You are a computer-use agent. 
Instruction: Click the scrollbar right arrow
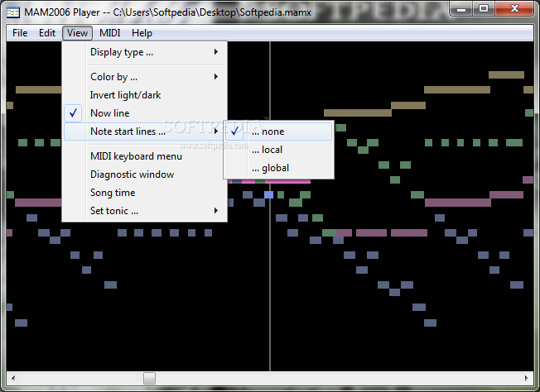pos(527,378)
